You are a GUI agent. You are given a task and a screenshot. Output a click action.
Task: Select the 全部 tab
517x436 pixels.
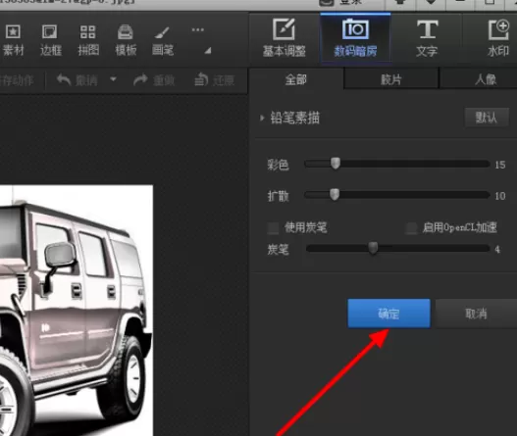coord(296,79)
